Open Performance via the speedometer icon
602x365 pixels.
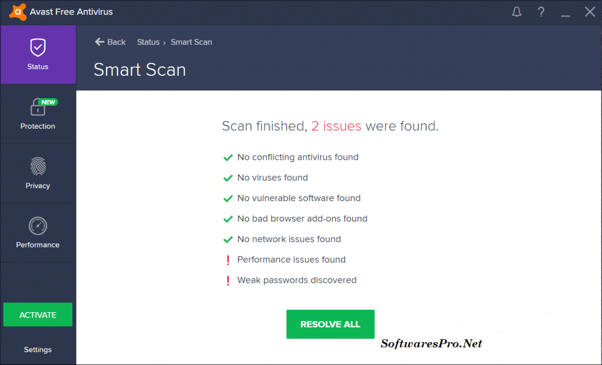pyautogui.click(x=37, y=226)
